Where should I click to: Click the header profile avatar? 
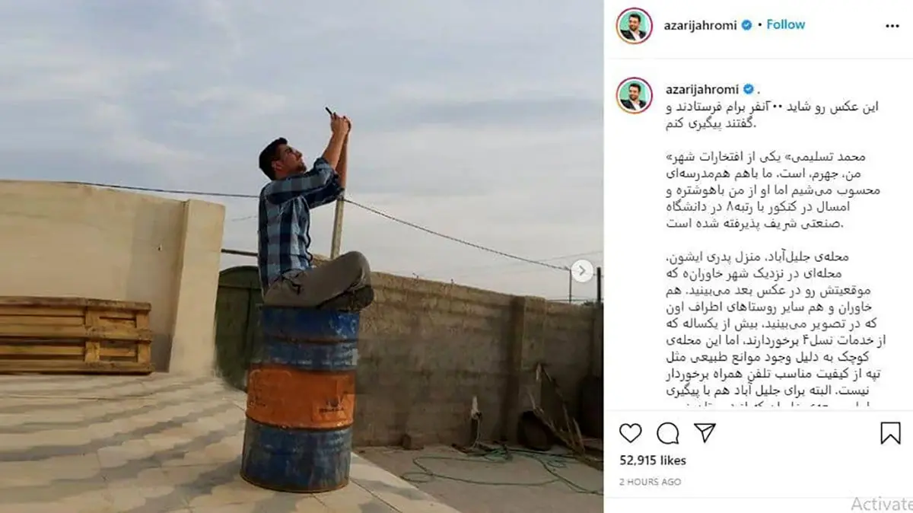tap(635, 26)
